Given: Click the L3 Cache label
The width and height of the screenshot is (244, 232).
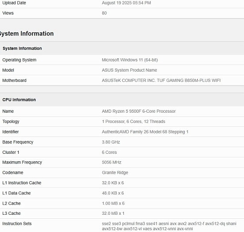Looking at the screenshot, I should pos(11,213).
